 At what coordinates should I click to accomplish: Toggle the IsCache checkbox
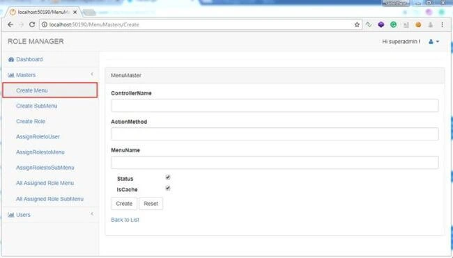click(x=168, y=188)
